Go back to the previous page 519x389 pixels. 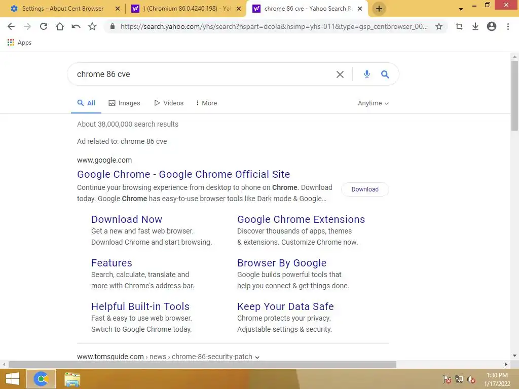coord(11,26)
